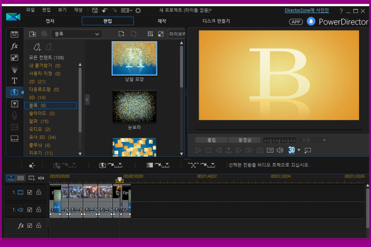Open the 블록 category dropdown
The height and width of the screenshot is (247, 371).
(x=77, y=34)
